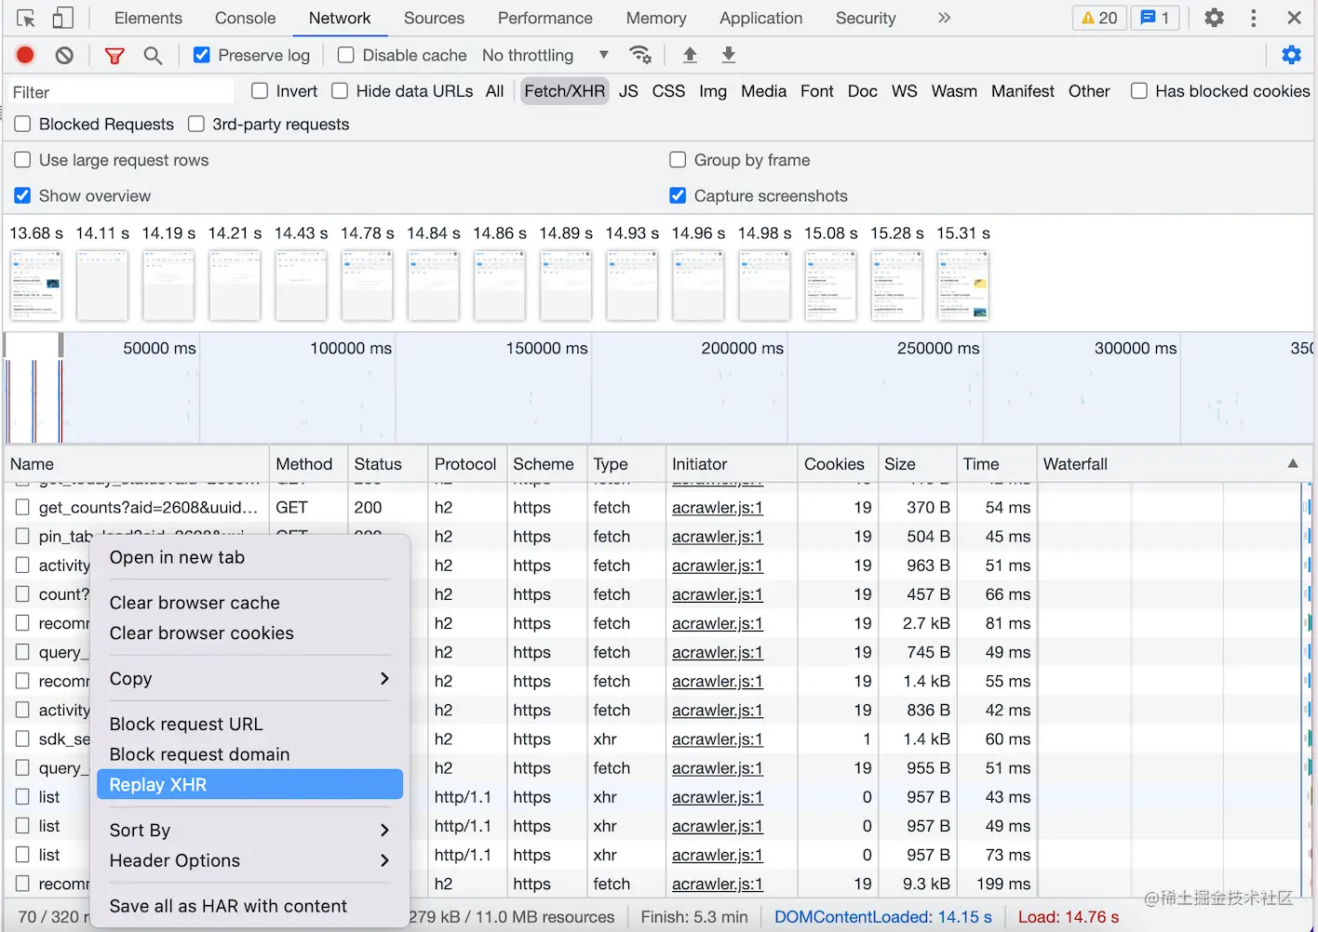Click into the Filter text field

(x=121, y=92)
